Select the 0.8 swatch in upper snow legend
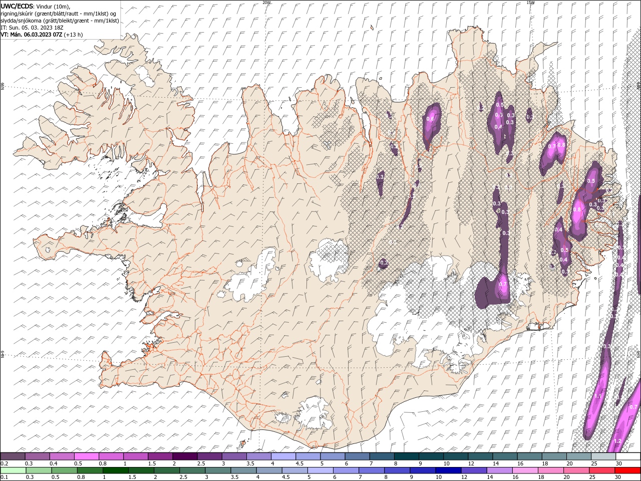641x481 pixels. 111,456
